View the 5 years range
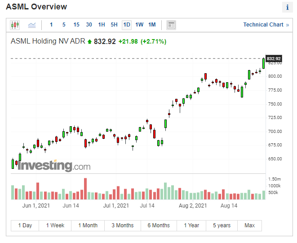The image size is (297, 243). coord(222,225)
